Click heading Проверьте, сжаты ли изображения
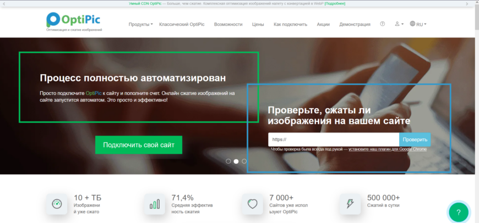This screenshot has width=479, height=223. point(339,115)
